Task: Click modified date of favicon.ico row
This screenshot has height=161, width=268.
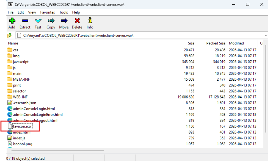Action: tap(242, 126)
